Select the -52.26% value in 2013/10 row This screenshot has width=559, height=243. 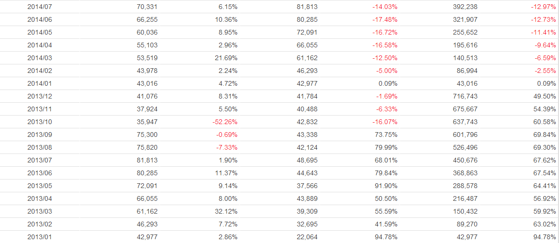click(225, 122)
